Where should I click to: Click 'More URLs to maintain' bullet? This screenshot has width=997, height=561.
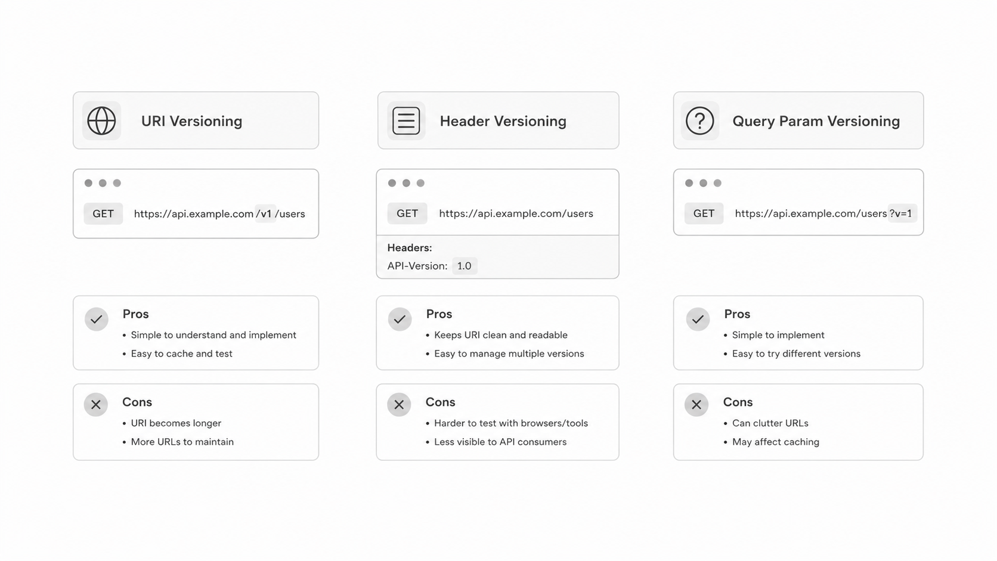(x=182, y=442)
